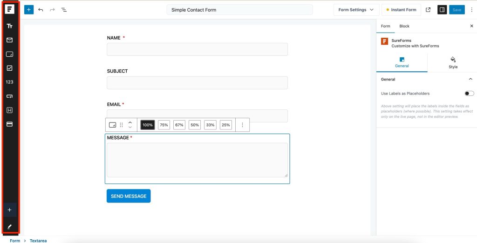The height and width of the screenshot is (243, 477).
Task: Click the SureForms logo in sidebar
Action: [9, 9]
